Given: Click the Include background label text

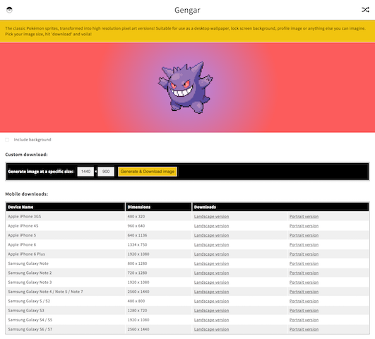Looking at the screenshot, I should click(x=32, y=140).
